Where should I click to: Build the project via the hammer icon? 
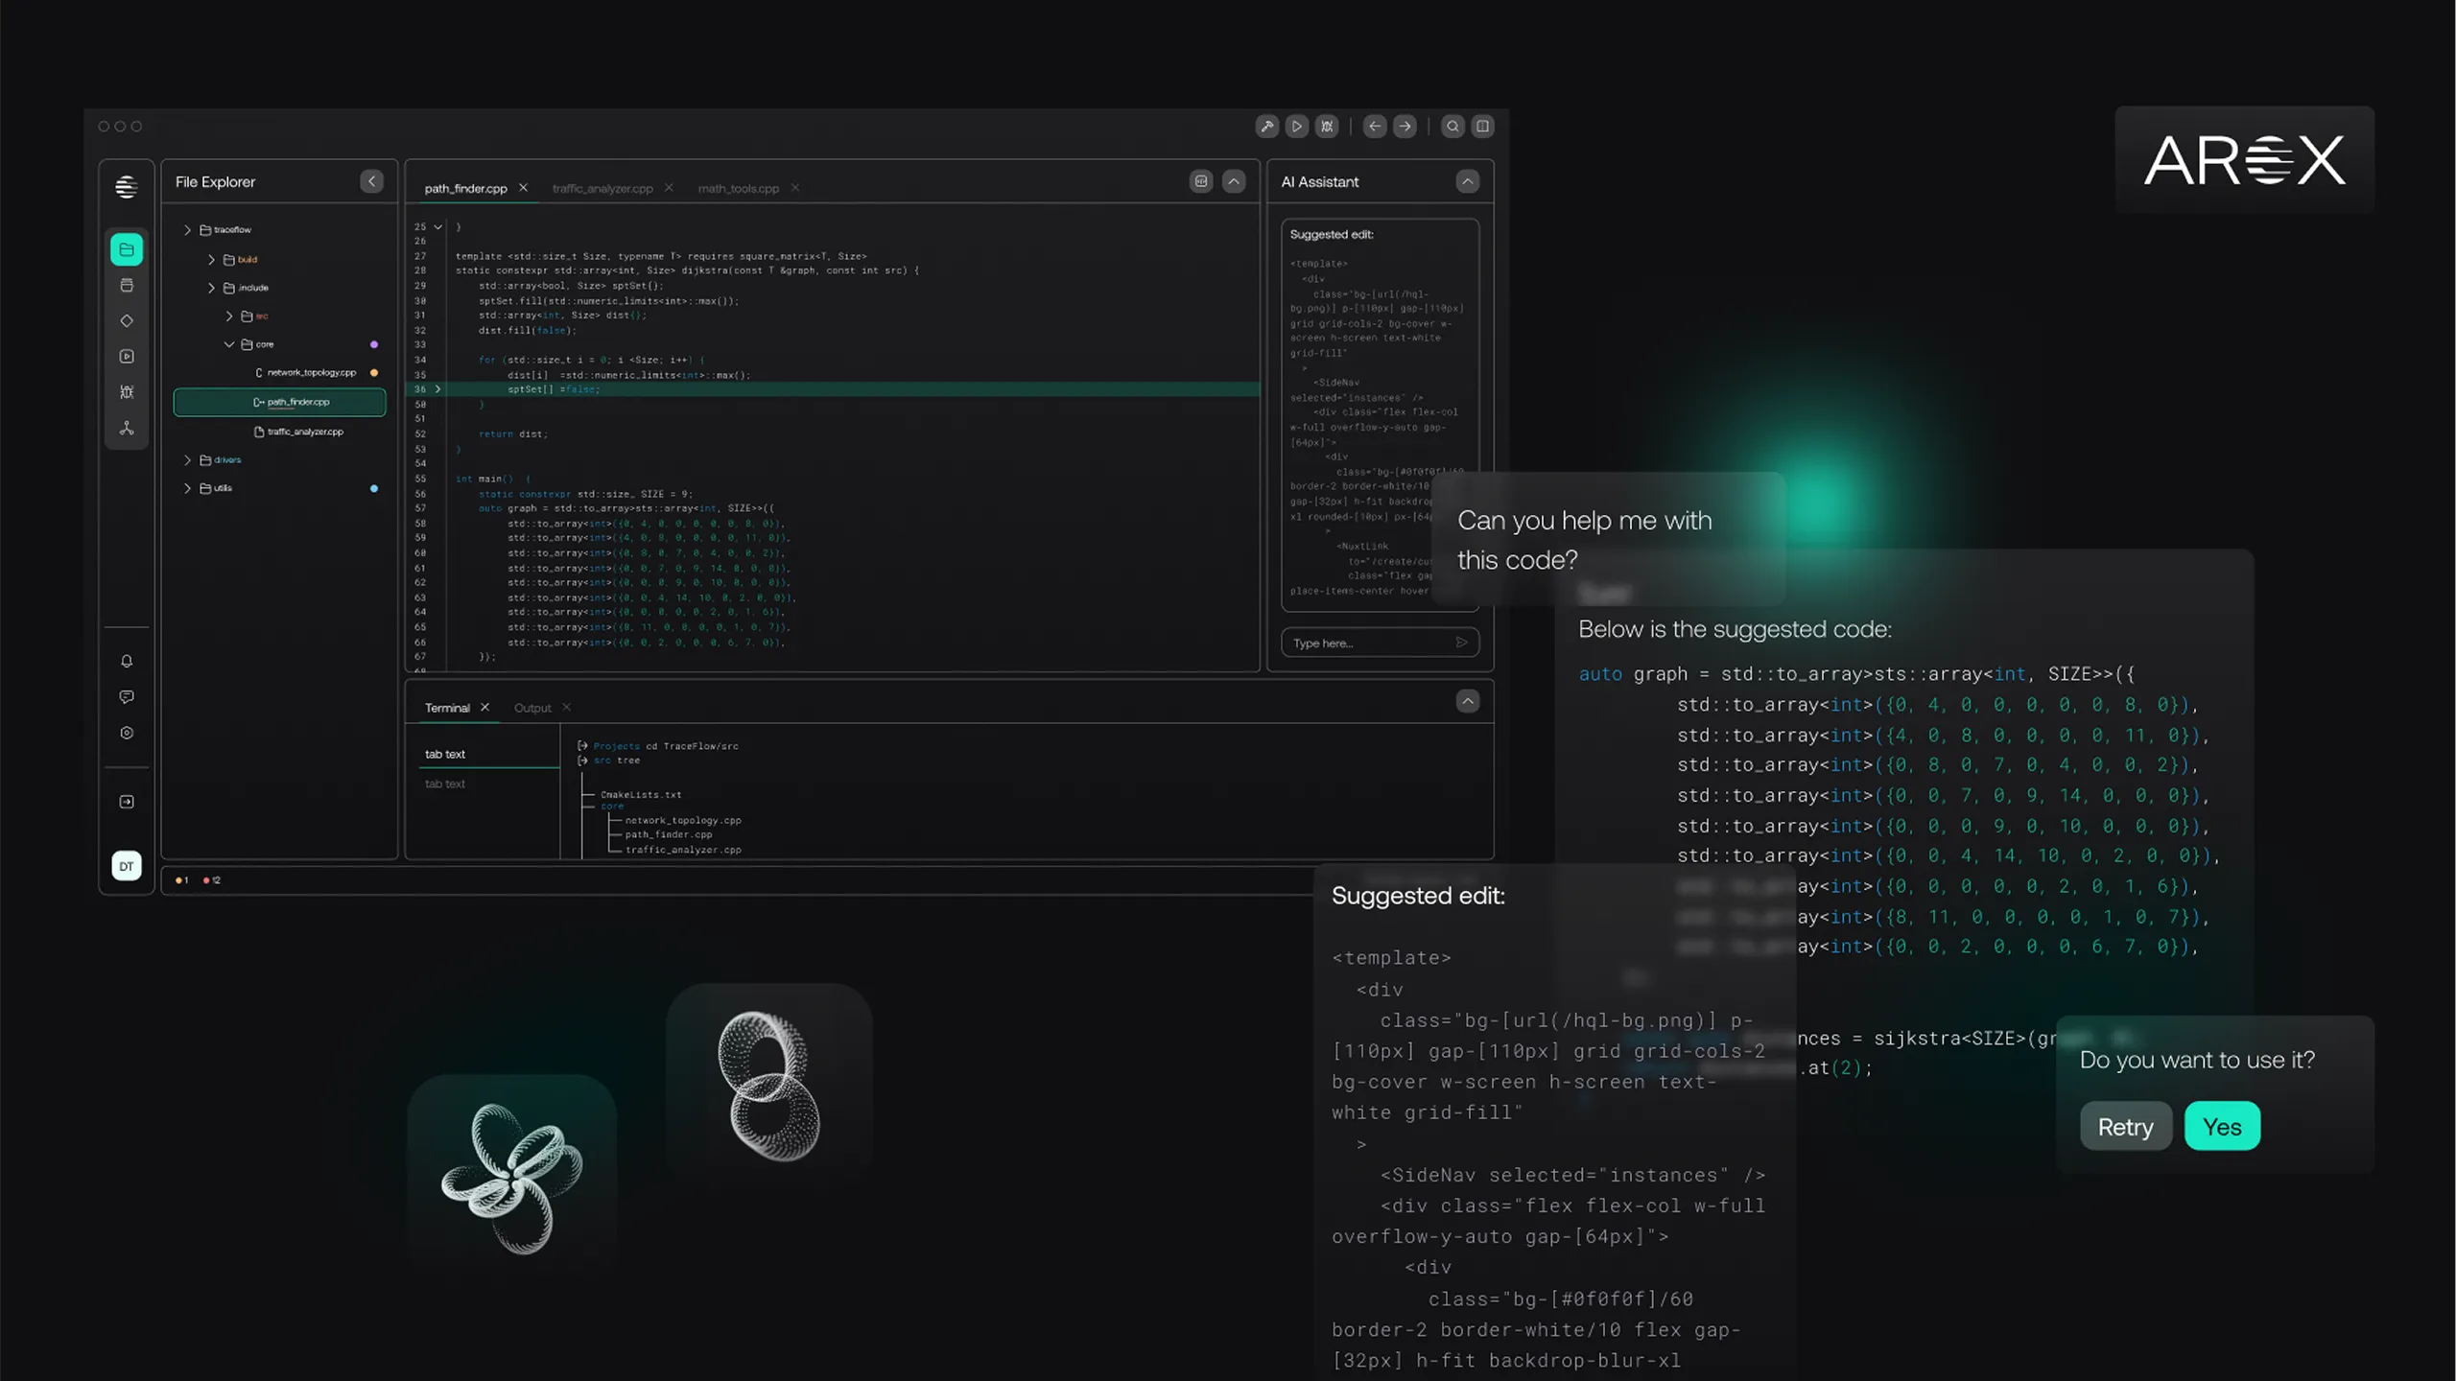(x=1267, y=126)
